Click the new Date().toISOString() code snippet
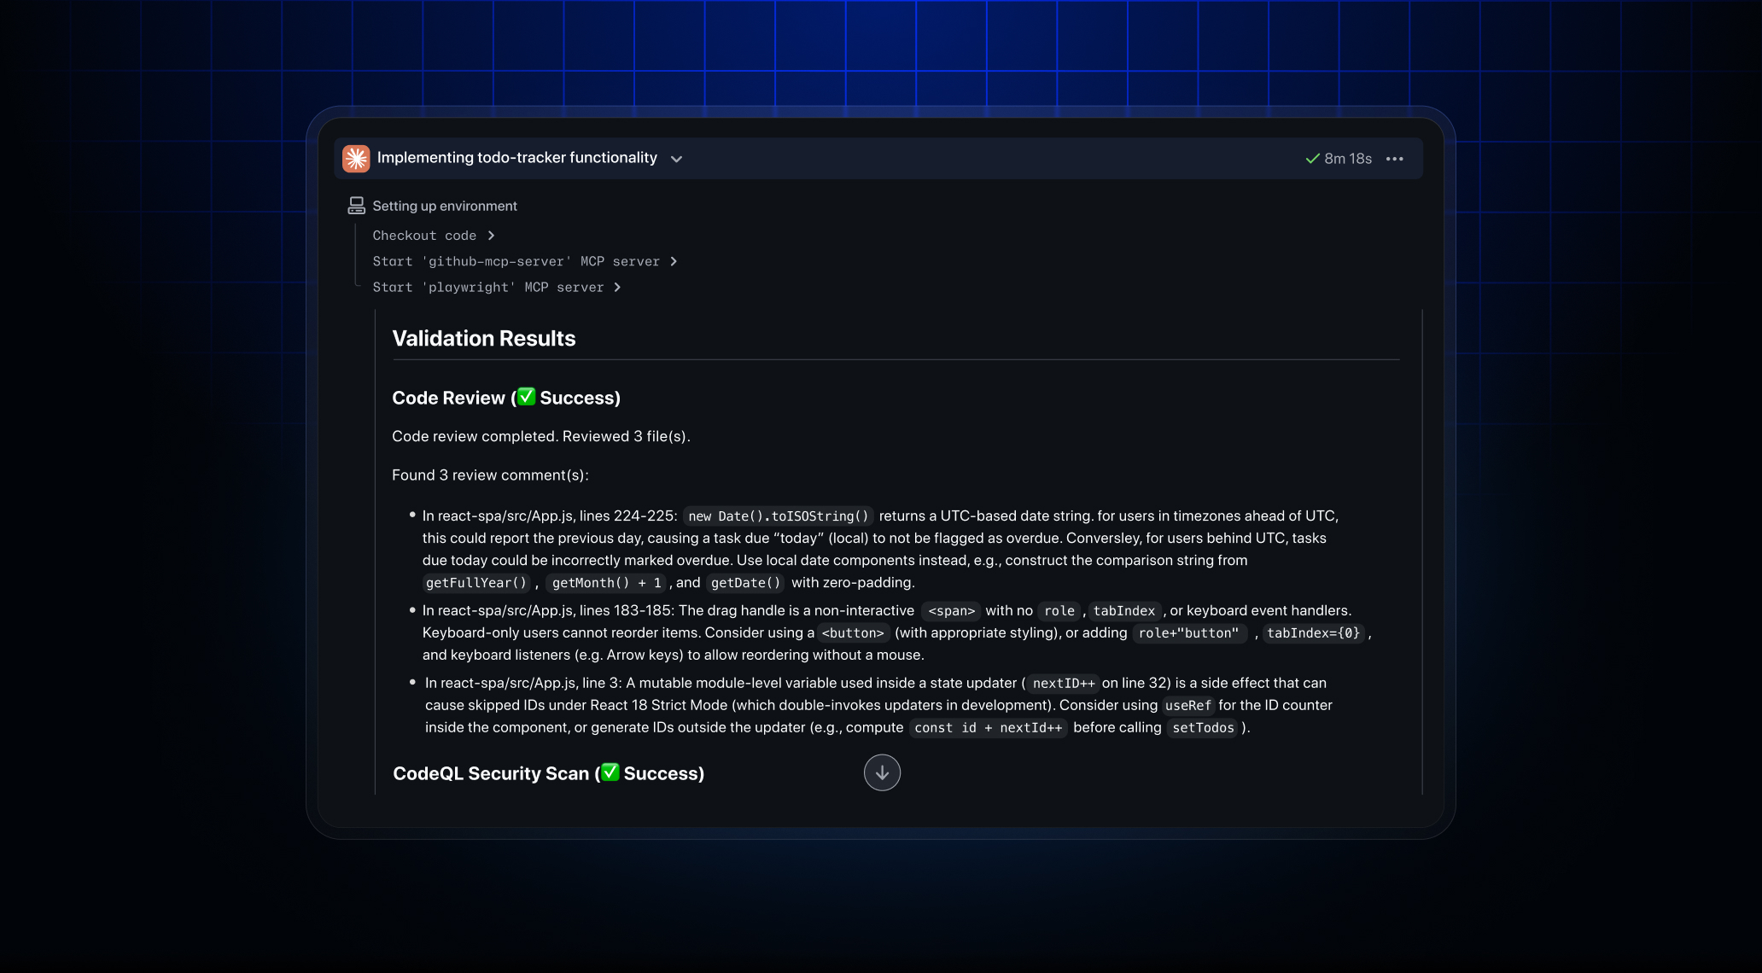The width and height of the screenshot is (1762, 973). point(779,516)
